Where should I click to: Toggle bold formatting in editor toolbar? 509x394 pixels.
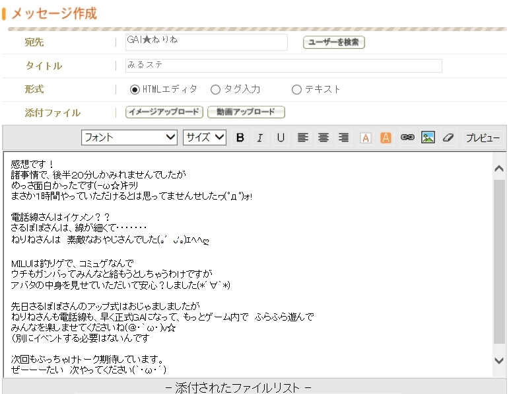[240, 138]
